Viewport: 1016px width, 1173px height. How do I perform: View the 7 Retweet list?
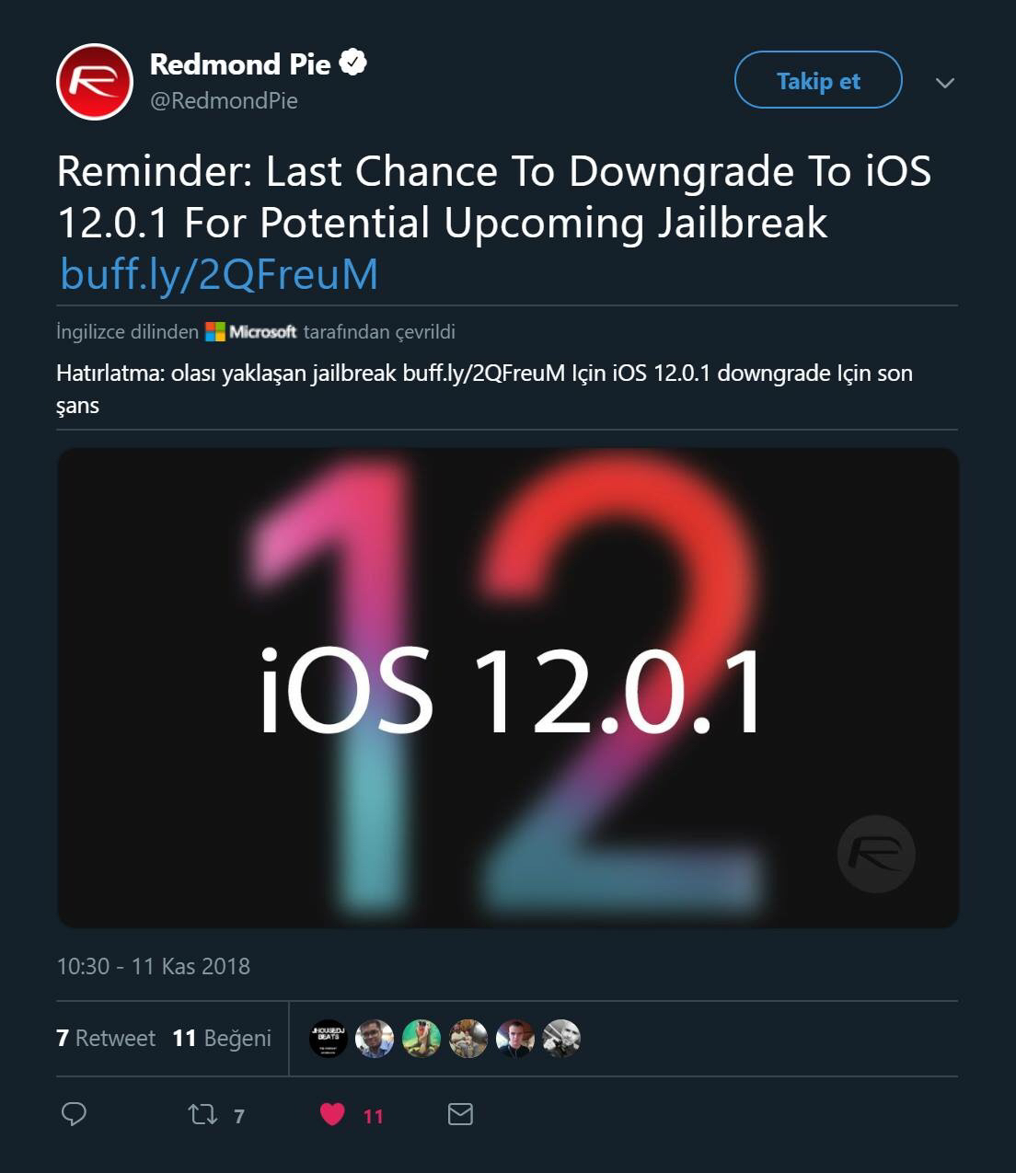coord(106,1038)
